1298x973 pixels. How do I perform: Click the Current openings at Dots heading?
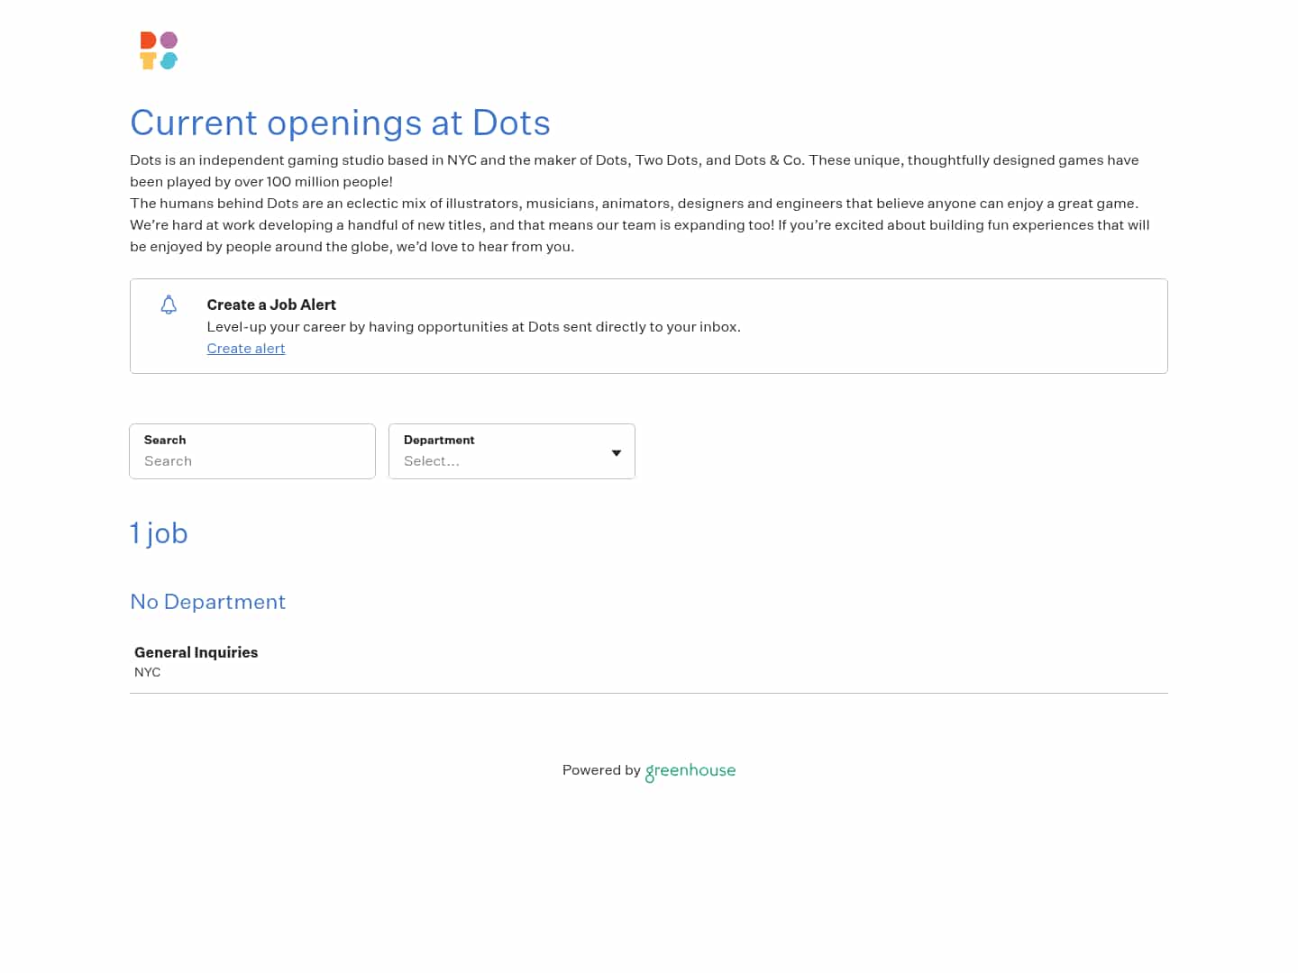[340, 123]
